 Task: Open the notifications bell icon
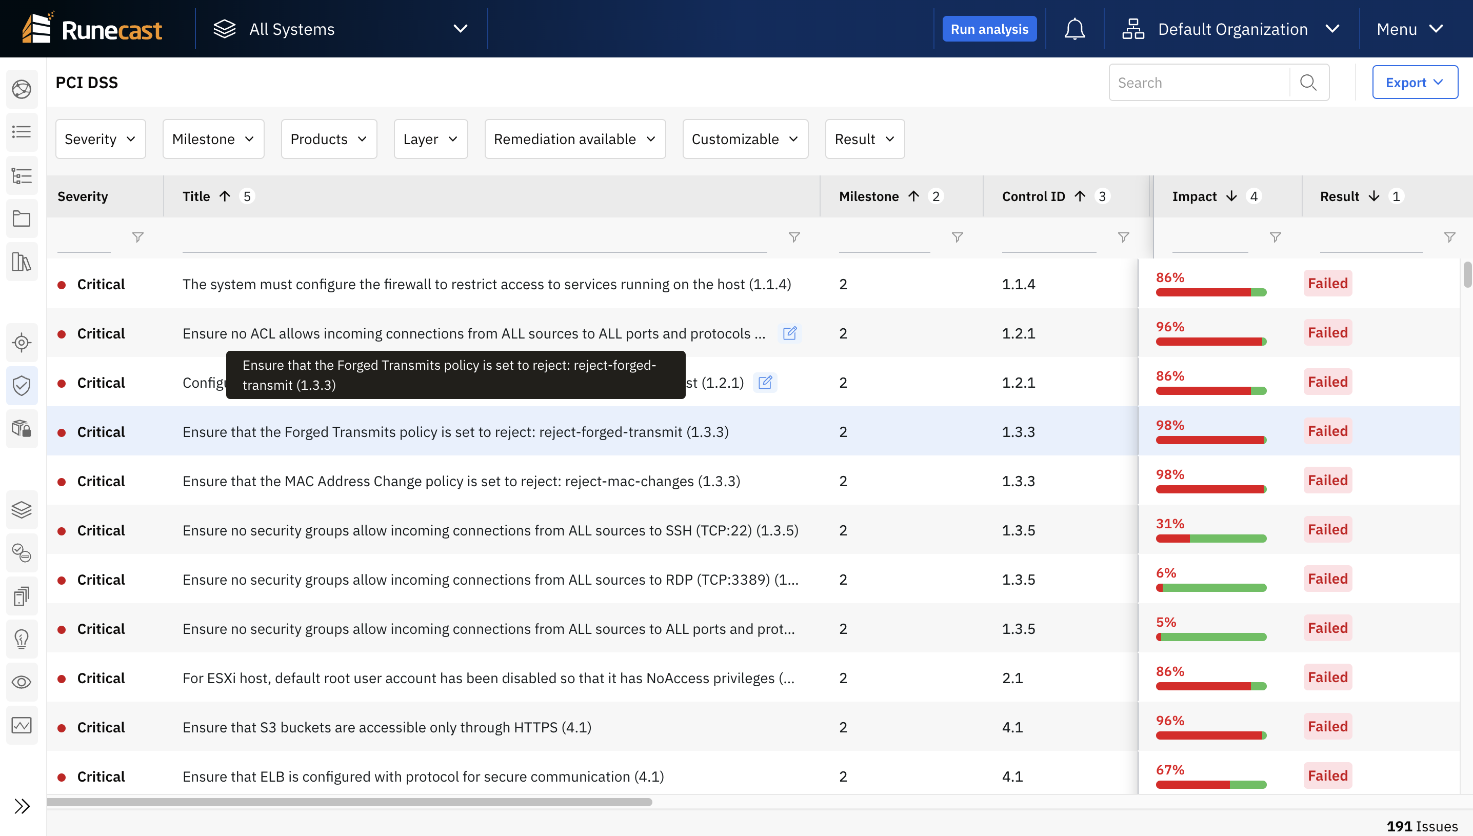coord(1074,28)
